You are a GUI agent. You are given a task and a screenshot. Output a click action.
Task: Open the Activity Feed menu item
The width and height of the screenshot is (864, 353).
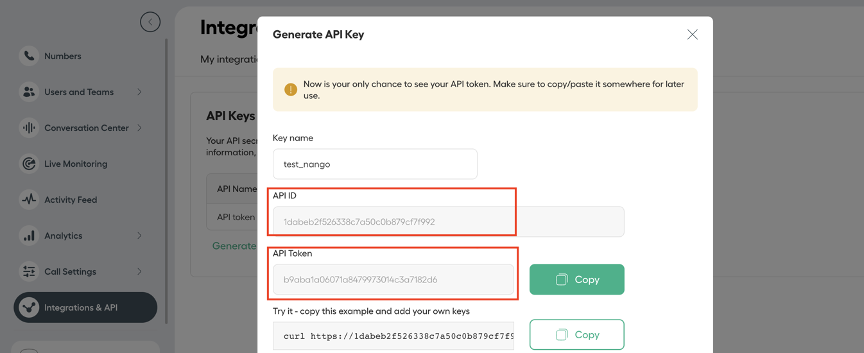(71, 200)
